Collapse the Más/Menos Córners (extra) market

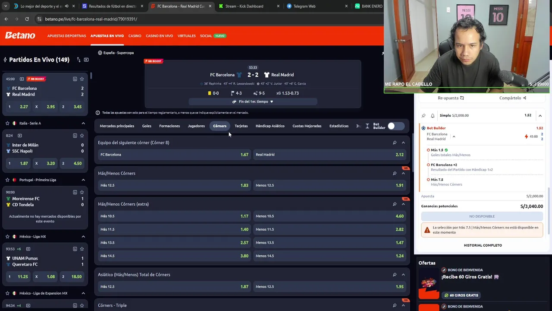click(403, 204)
